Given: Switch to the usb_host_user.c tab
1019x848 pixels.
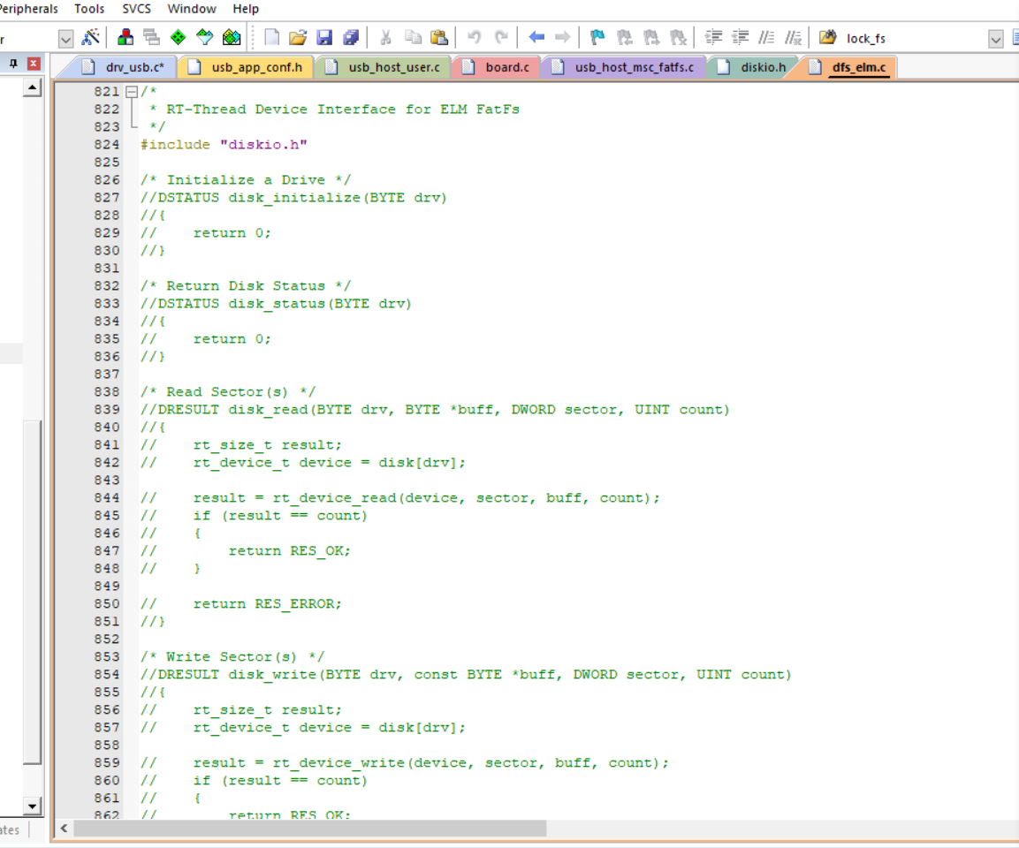Looking at the screenshot, I should click(384, 67).
